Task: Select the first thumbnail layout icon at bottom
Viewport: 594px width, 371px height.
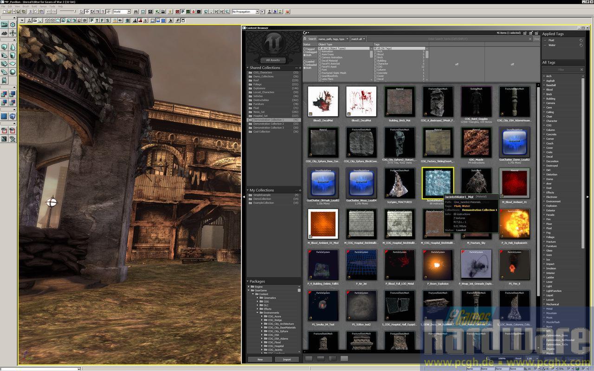Action: tap(309, 358)
